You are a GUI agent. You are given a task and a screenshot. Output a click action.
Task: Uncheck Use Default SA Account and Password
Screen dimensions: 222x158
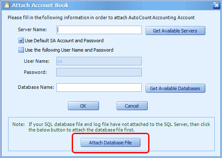click(21, 41)
